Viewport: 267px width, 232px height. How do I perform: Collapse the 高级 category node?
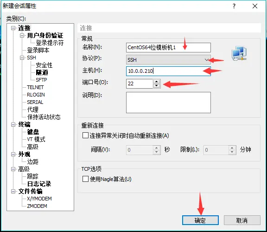[x=13, y=169]
